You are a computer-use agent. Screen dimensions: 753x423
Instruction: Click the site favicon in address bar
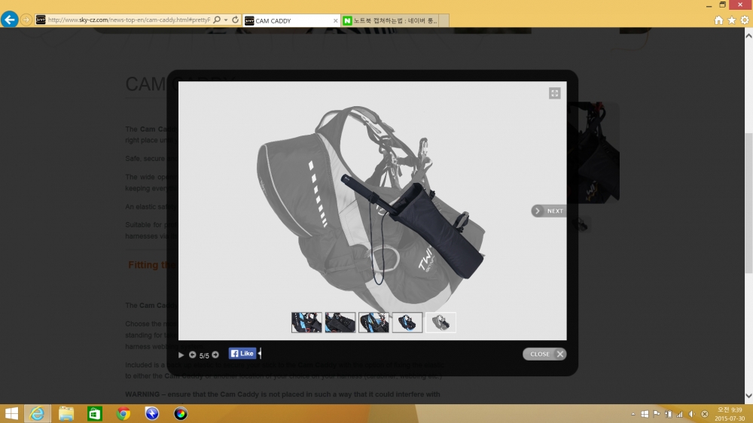41,20
